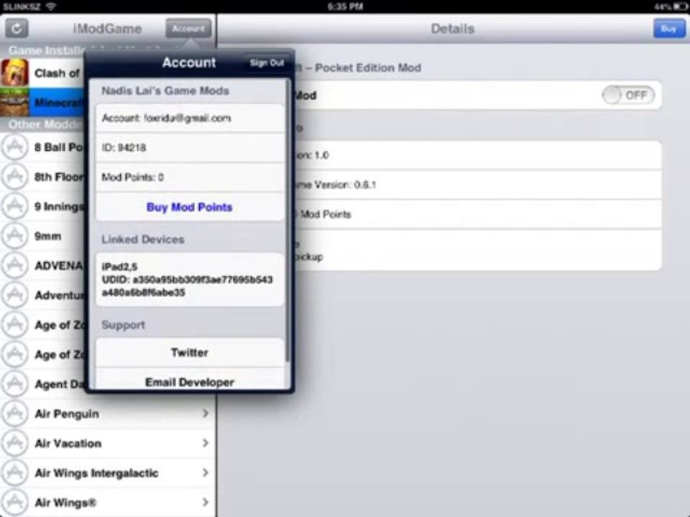Tap the blue Buy button
This screenshot has height=517, width=690.
coord(668,29)
